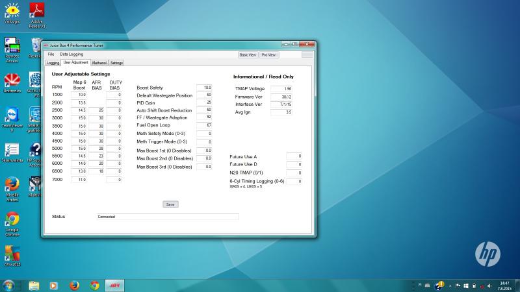Click the Pro View button
Image resolution: width=520 pixels, height=292 pixels.
(268, 55)
